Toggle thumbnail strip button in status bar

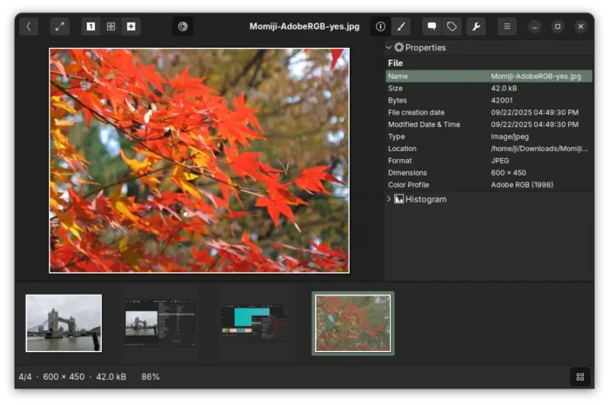pyautogui.click(x=580, y=376)
